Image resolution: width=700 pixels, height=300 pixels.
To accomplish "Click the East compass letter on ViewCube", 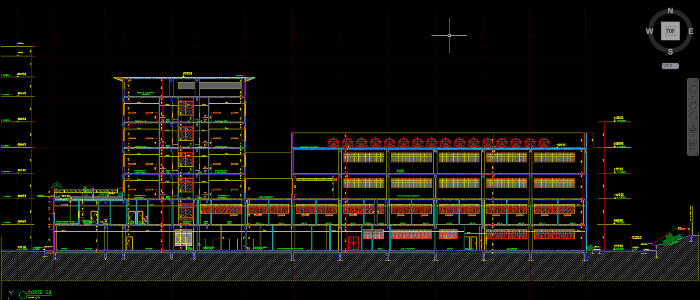I will (691, 31).
